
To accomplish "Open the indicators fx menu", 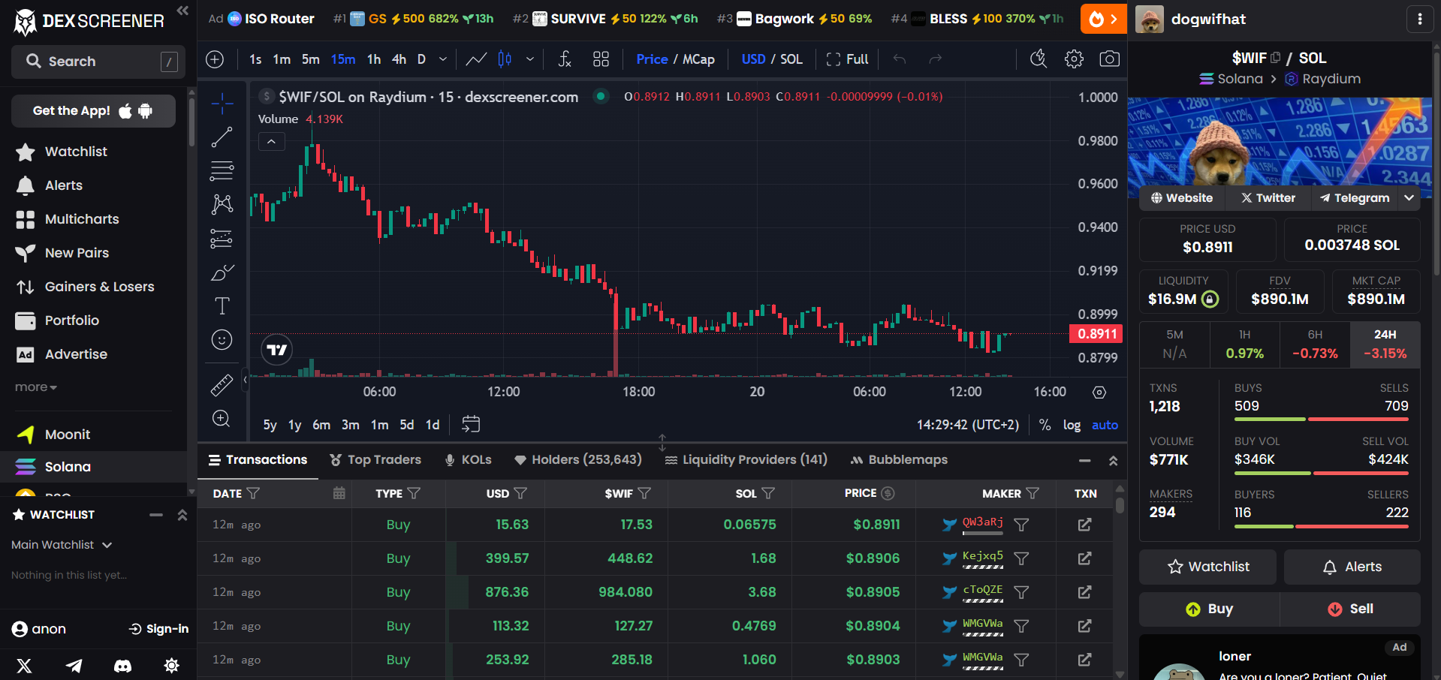I will 565,59.
